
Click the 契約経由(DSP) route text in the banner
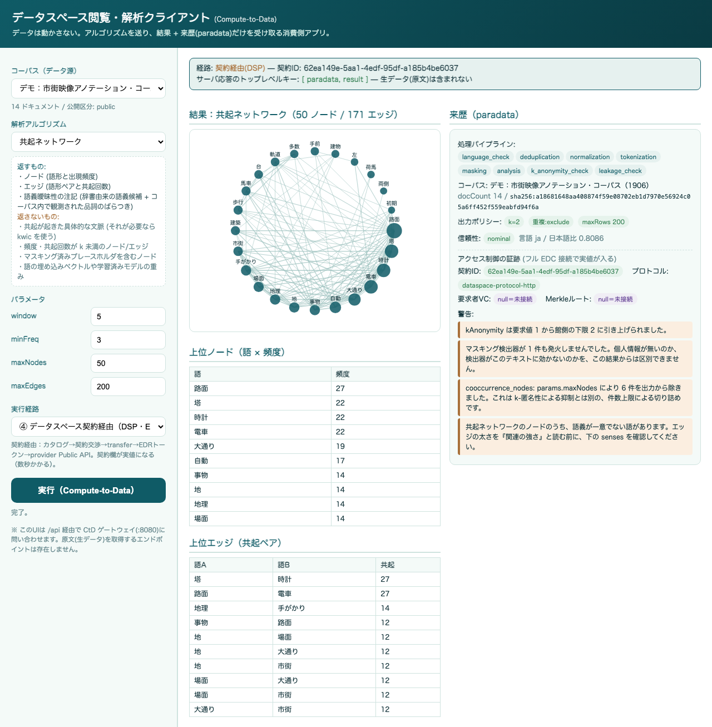point(240,68)
